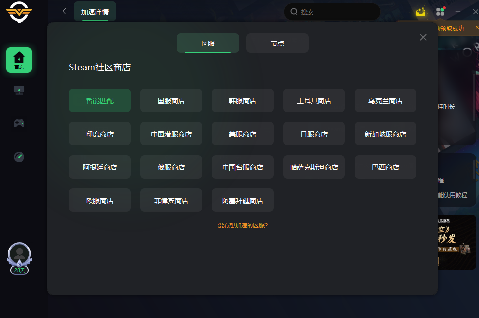Open the apps grid icon with red dot

(440, 12)
